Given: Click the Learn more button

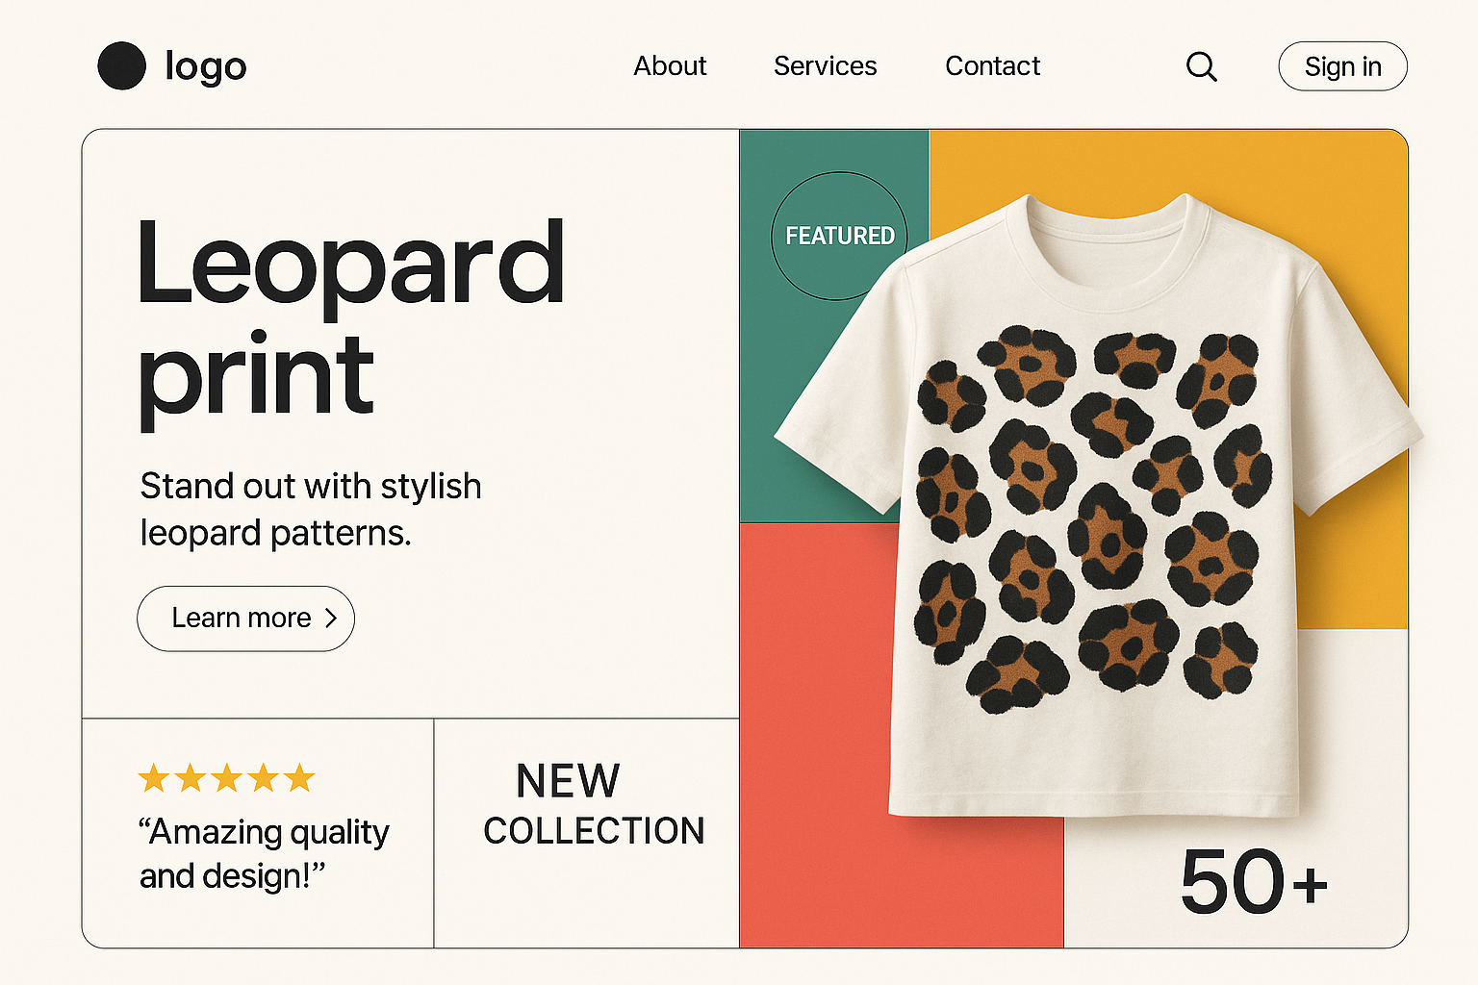Looking at the screenshot, I should (x=245, y=618).
